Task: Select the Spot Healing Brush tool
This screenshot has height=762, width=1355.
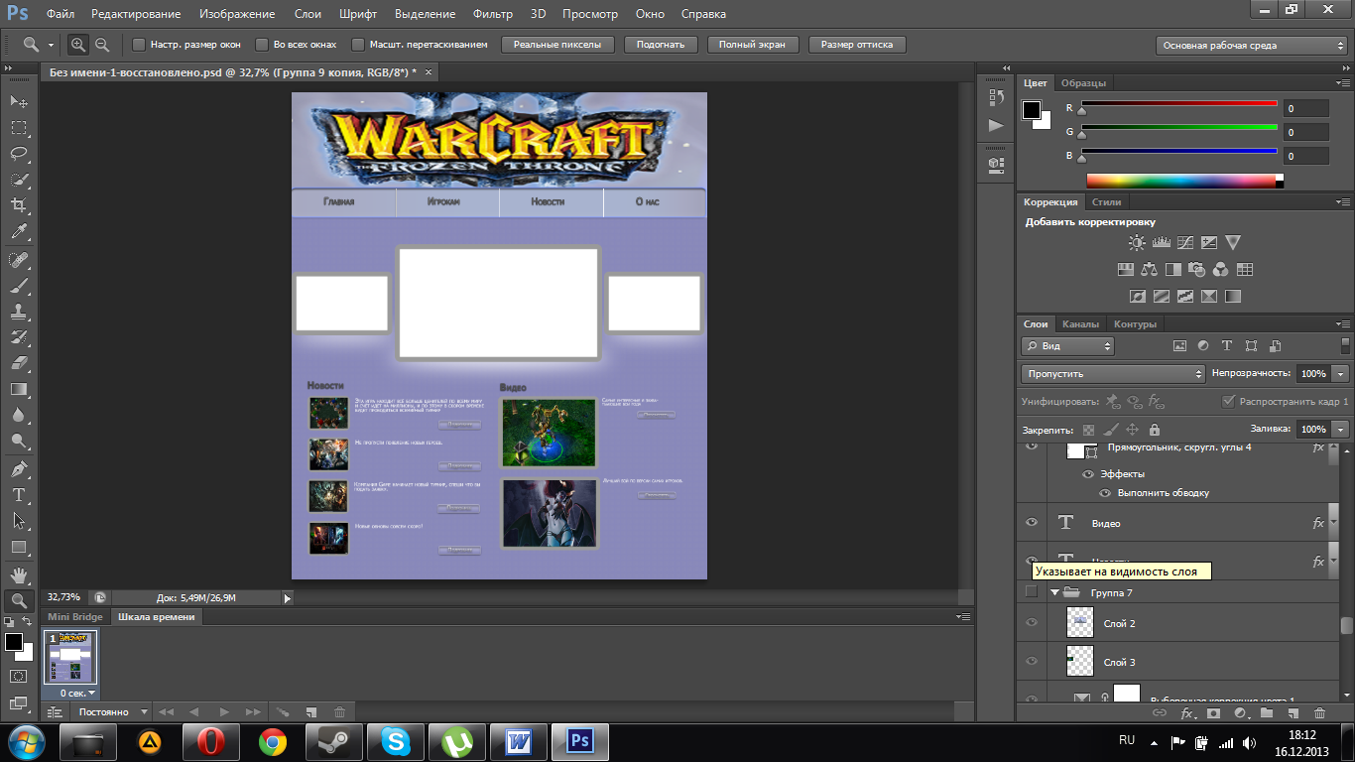Action: pos(18,260)
